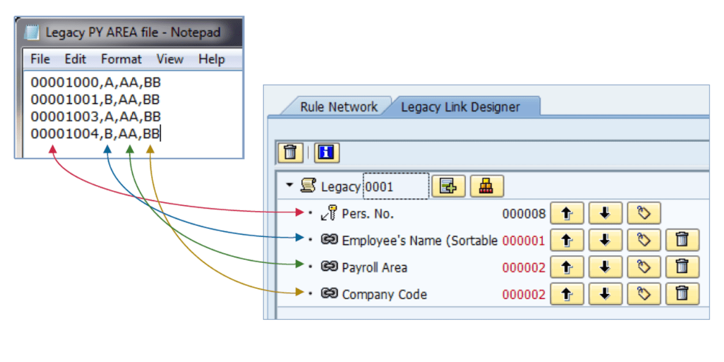The width and height of the screenshot is (724, 362).
Task: Click line 00001000,A,AA,BB in Notepad
Action: click(x=95, y=83)
